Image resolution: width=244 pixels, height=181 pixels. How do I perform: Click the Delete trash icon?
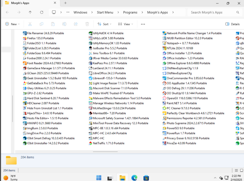click(87, 24)
